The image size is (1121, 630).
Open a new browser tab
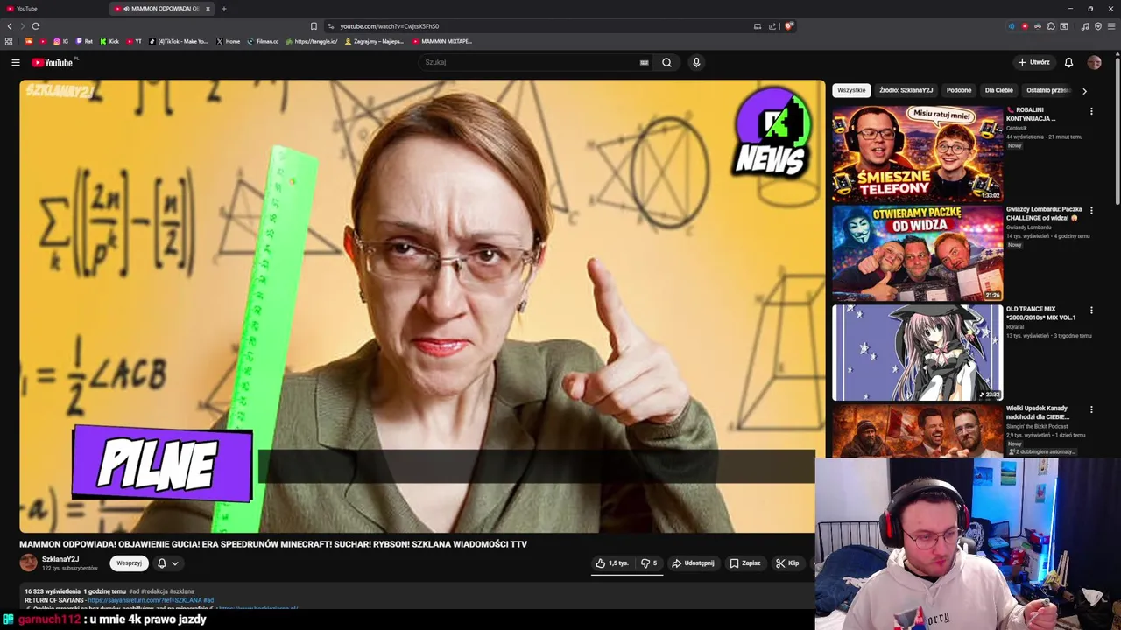pos(223,9)
